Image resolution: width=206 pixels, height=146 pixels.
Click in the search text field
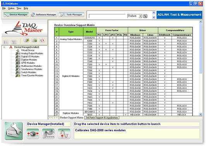(x=107, y=16)
